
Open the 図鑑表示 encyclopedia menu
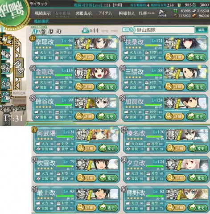[x=83, y=13]
